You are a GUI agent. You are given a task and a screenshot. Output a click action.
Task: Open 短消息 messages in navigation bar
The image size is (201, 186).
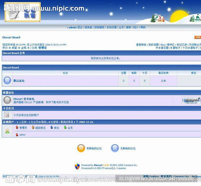pos(88,28)
